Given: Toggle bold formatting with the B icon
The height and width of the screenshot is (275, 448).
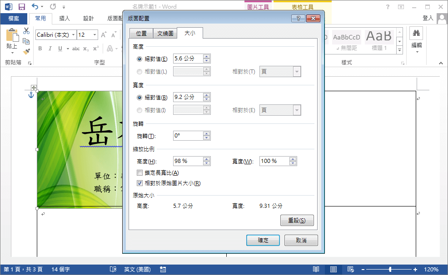Looking at the screenshot, I should (x=40, y=49).
